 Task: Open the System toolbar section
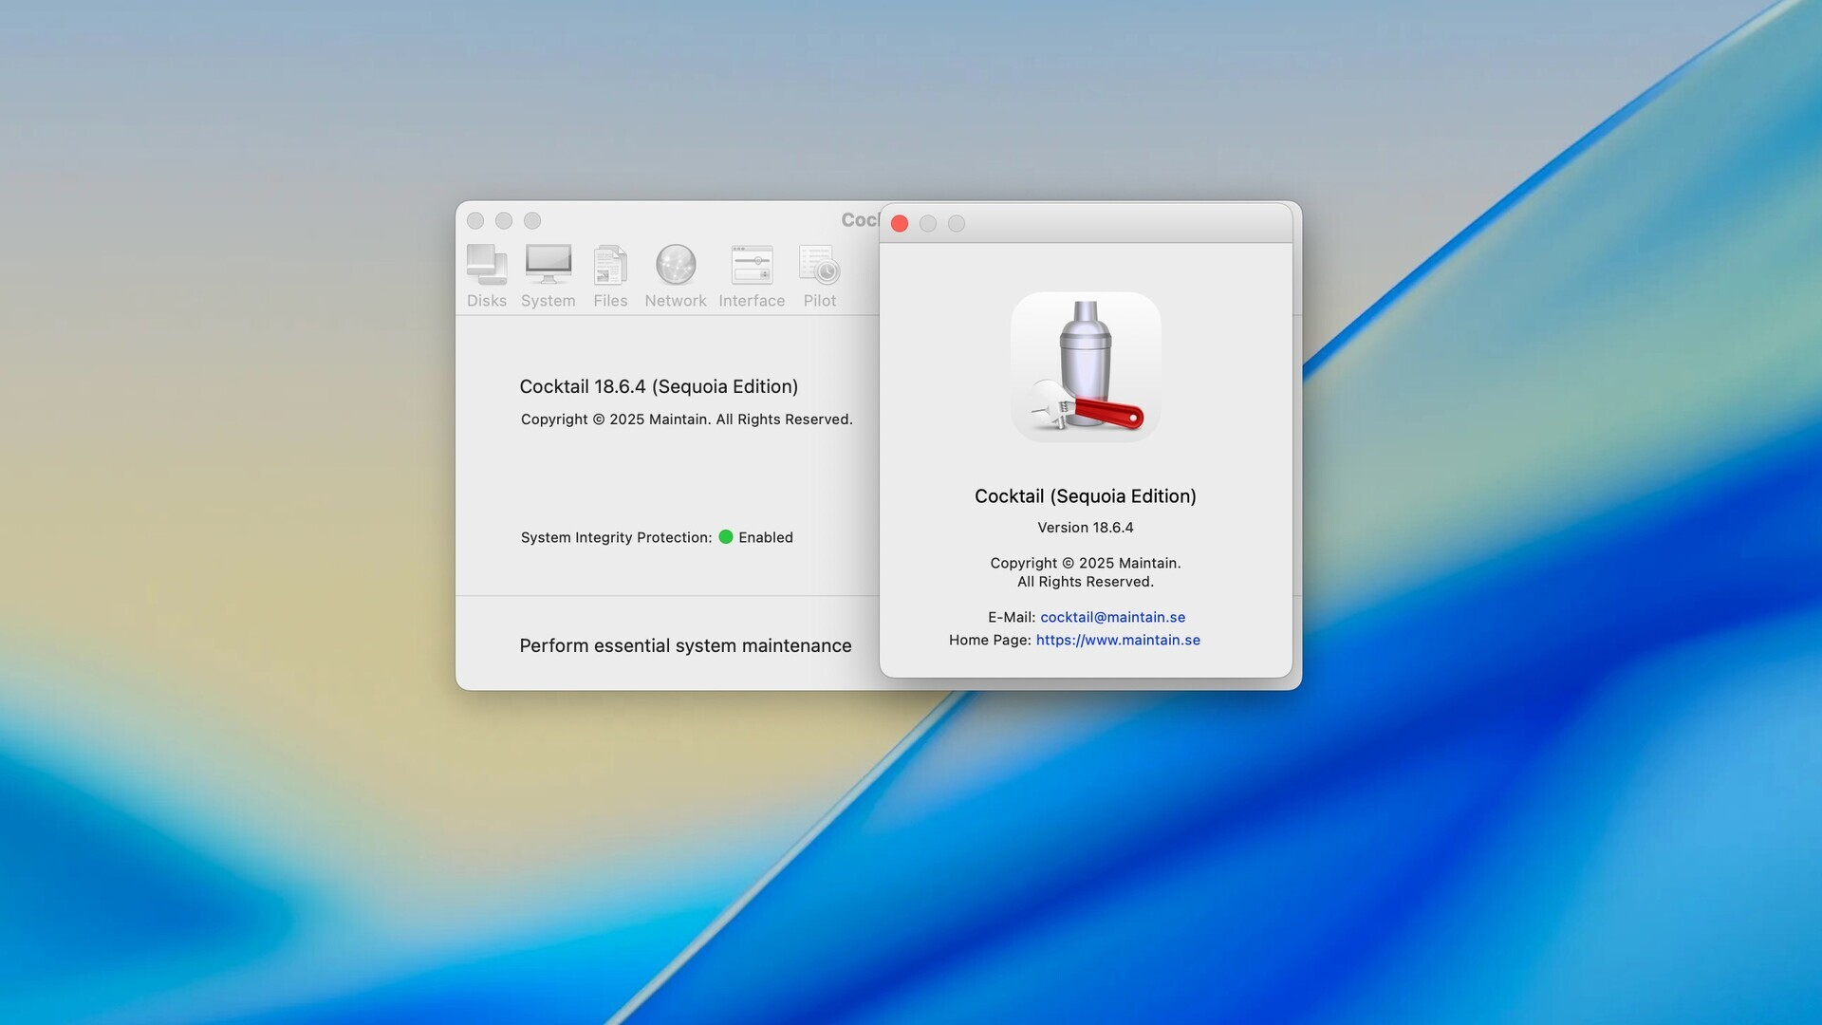pyautogui.click(x=548, y=276)
